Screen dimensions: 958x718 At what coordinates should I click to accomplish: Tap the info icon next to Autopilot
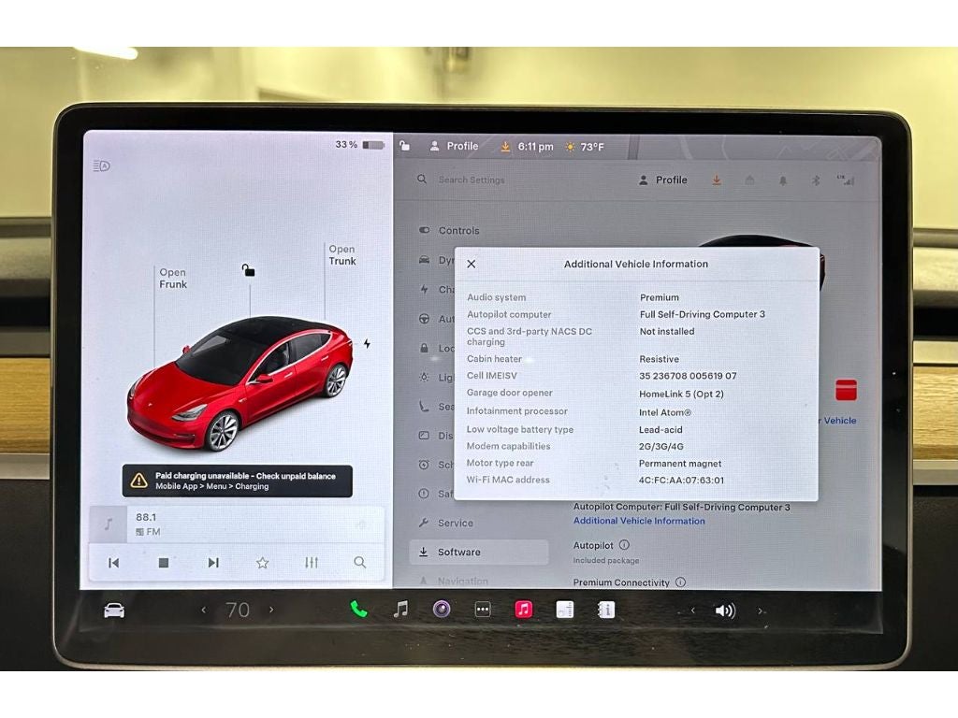tap(624, 545)
